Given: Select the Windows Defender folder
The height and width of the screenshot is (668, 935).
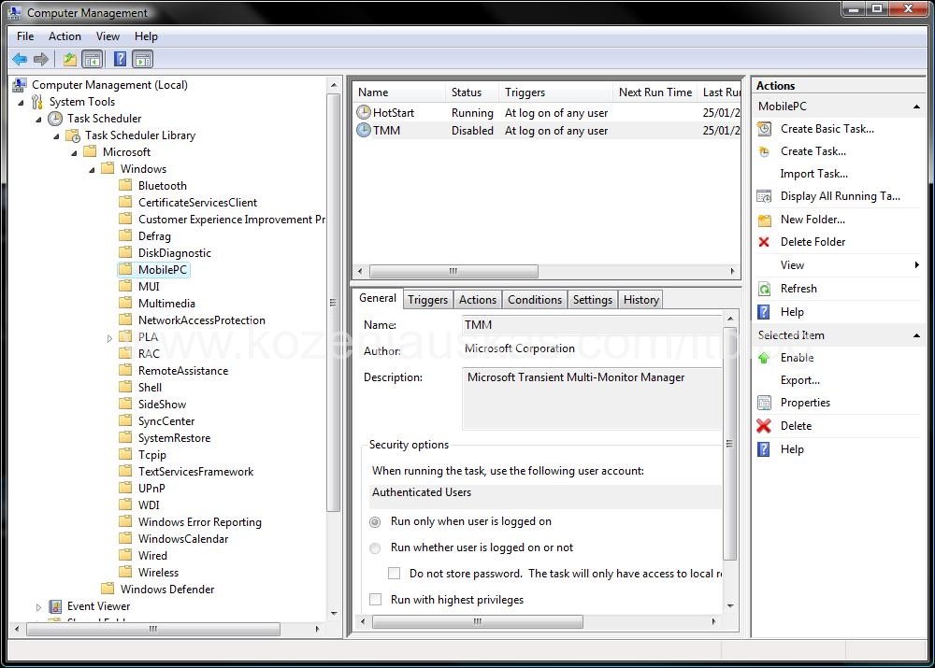Looking at the screenshot, I should (167, 590).
